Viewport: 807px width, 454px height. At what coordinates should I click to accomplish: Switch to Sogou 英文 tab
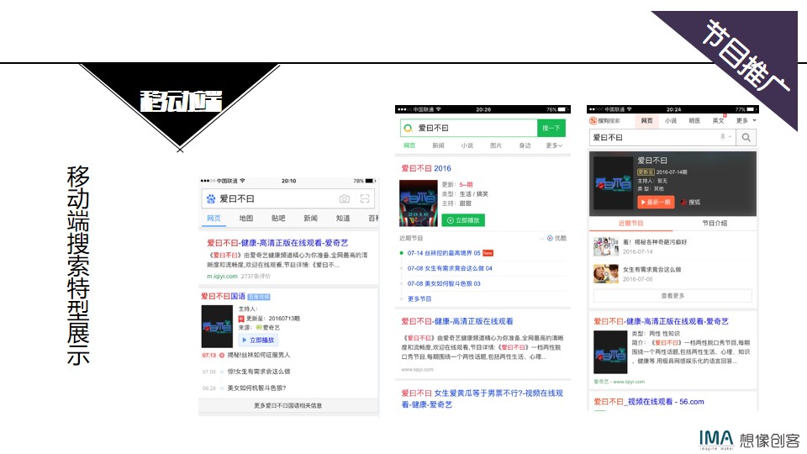718,120
